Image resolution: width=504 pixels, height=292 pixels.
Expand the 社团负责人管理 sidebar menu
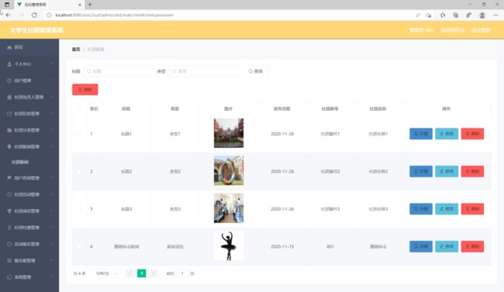click(29, 97)
